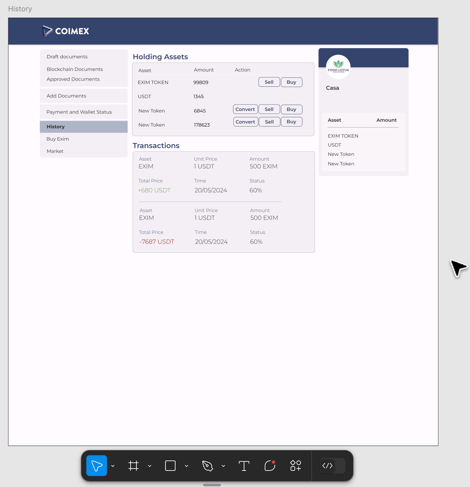Click Food Lotus profile avatar
This screenshot has width=470, height=487.
[338, 67]
